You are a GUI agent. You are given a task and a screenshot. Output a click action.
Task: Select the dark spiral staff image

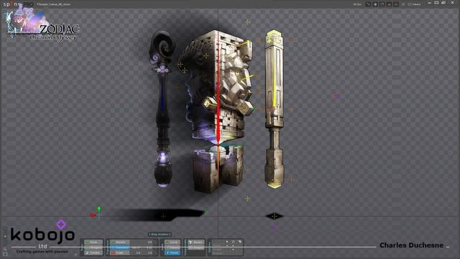coord(162,109)
